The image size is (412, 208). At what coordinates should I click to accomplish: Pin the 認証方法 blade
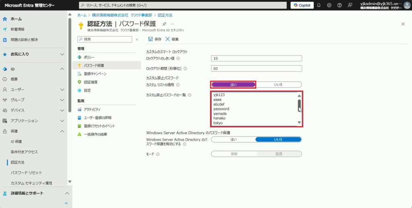point(164,24)
